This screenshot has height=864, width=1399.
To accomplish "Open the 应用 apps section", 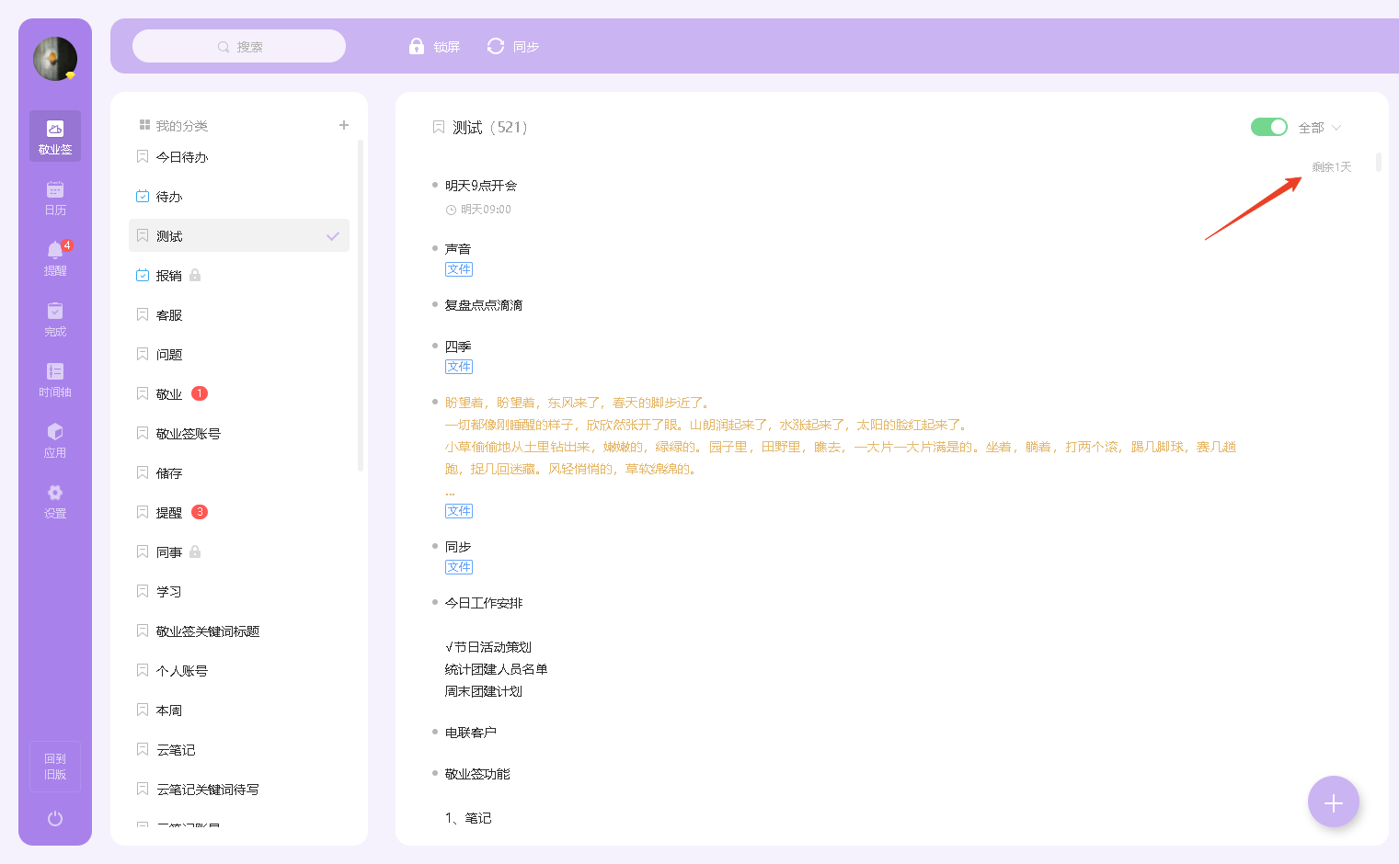I will [55, 440].
